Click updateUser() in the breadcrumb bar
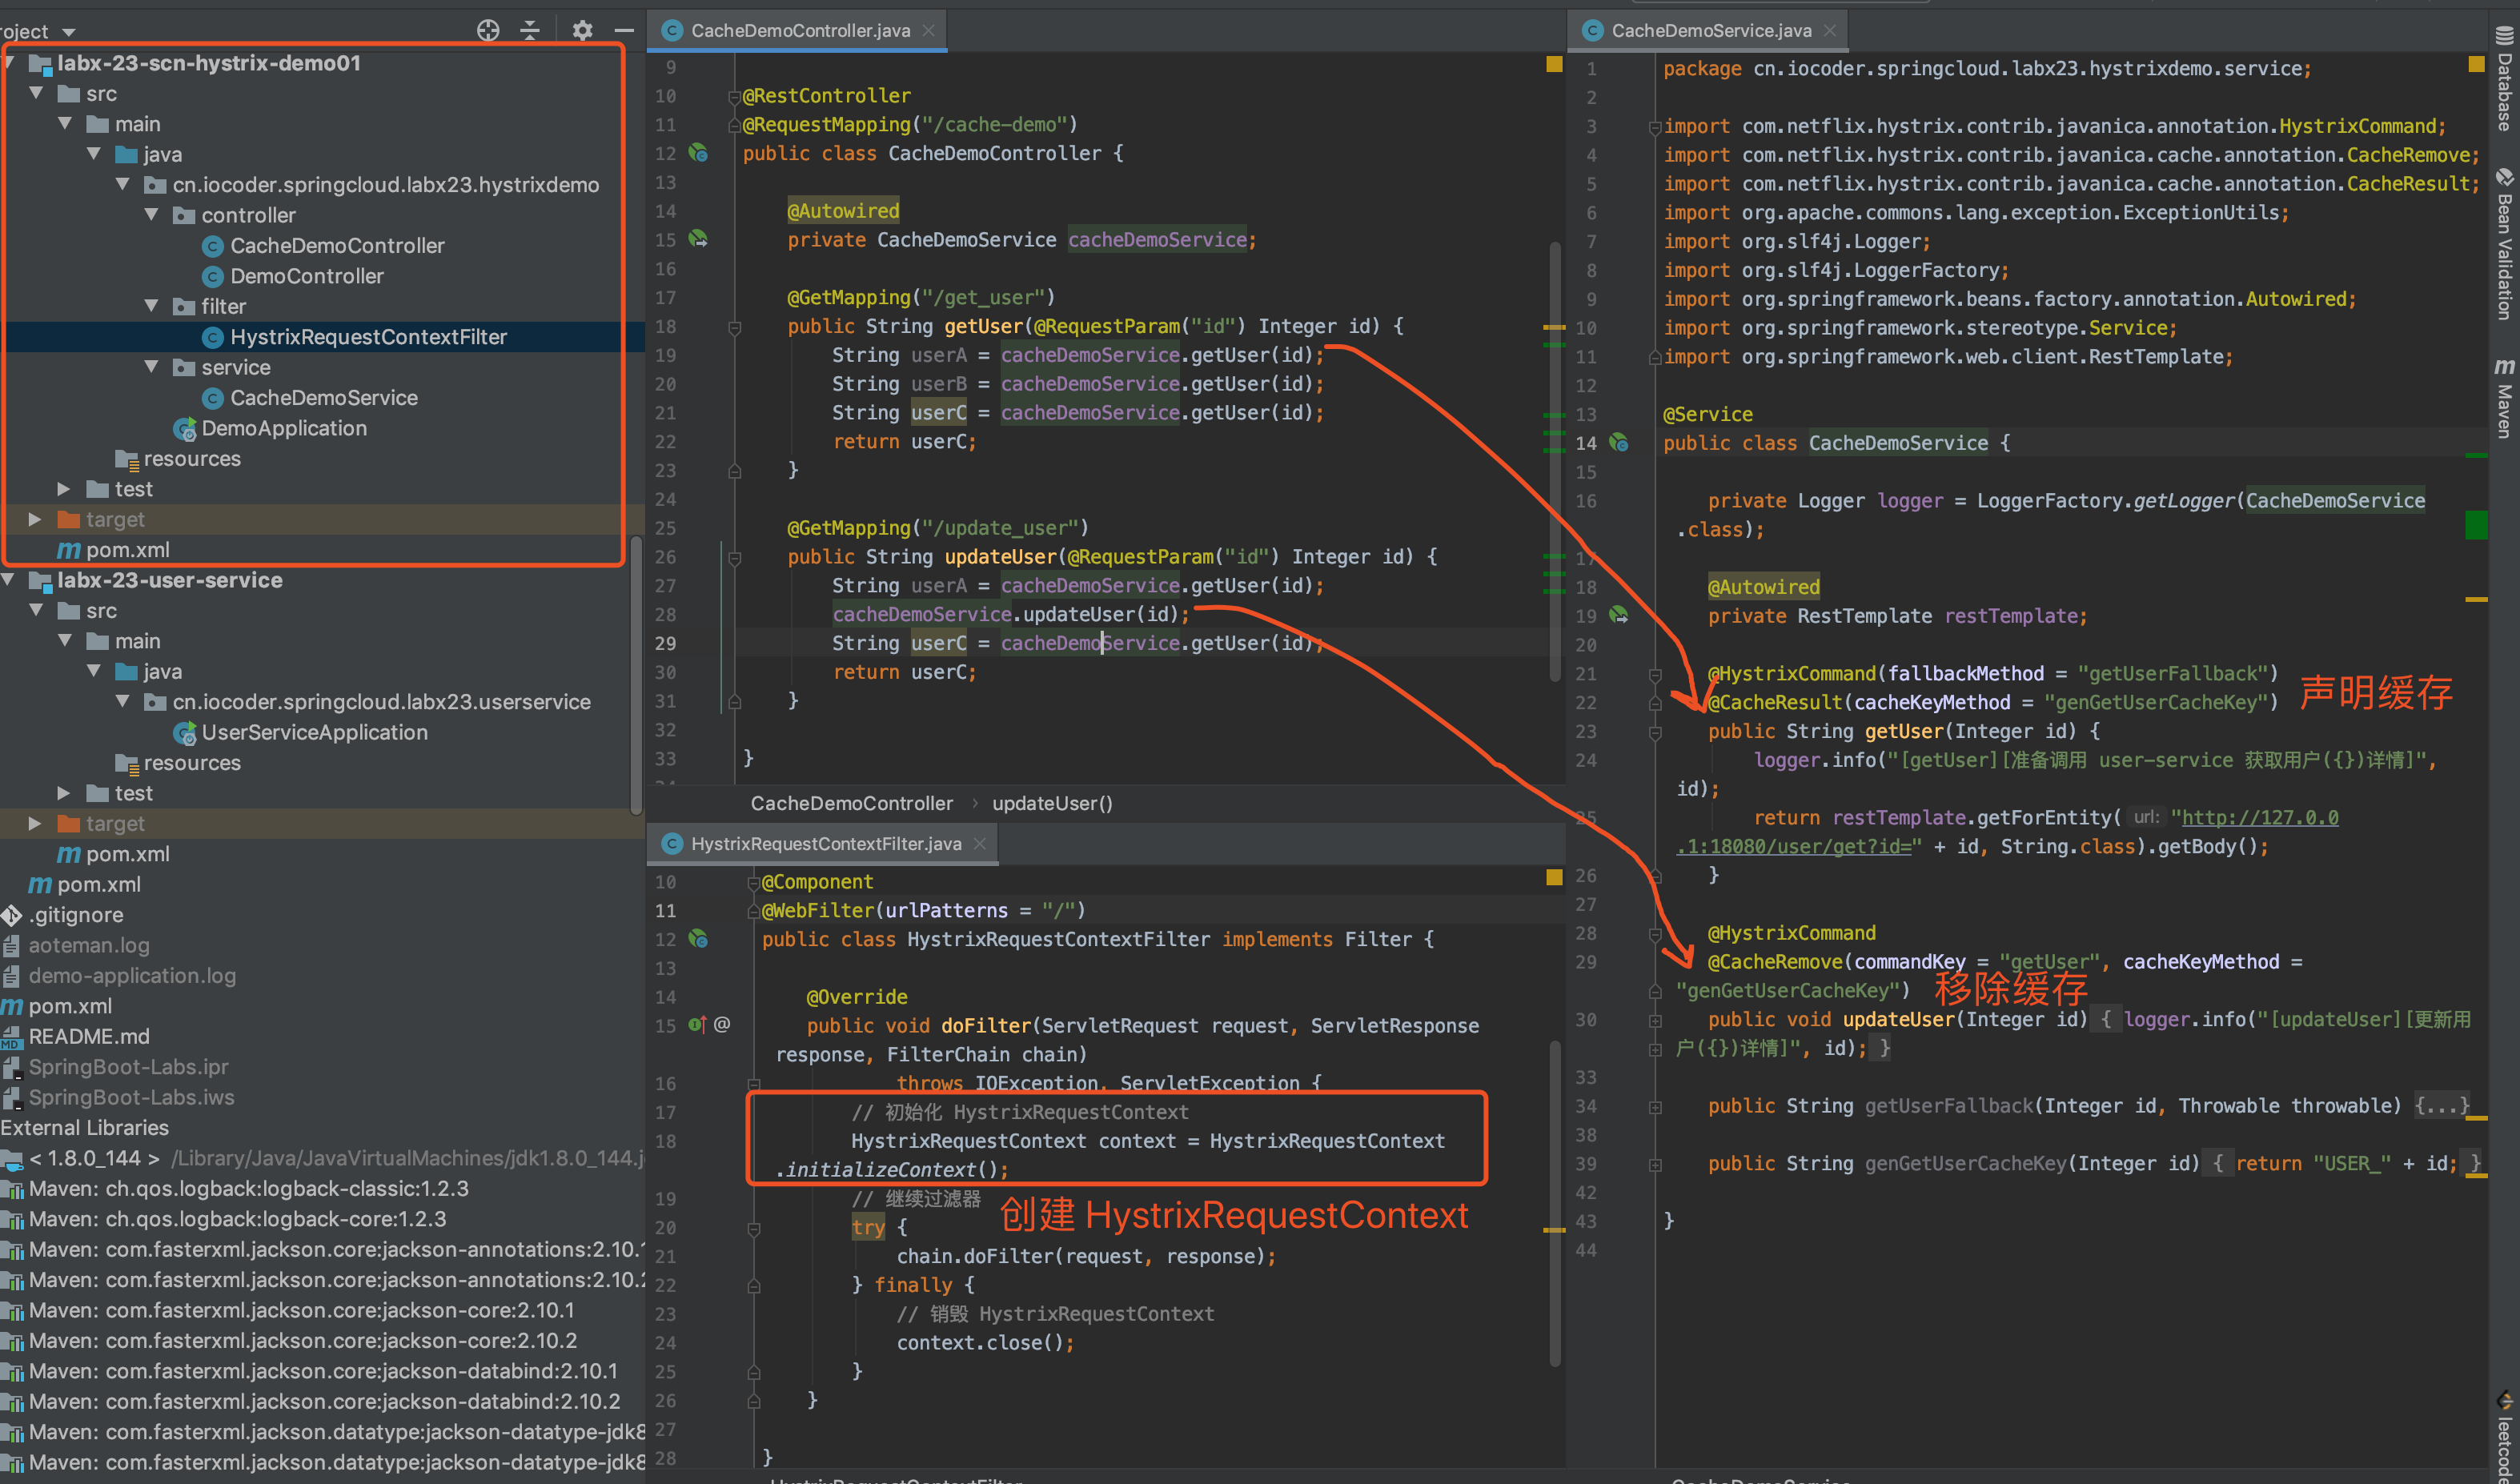 click(1051, 803)
